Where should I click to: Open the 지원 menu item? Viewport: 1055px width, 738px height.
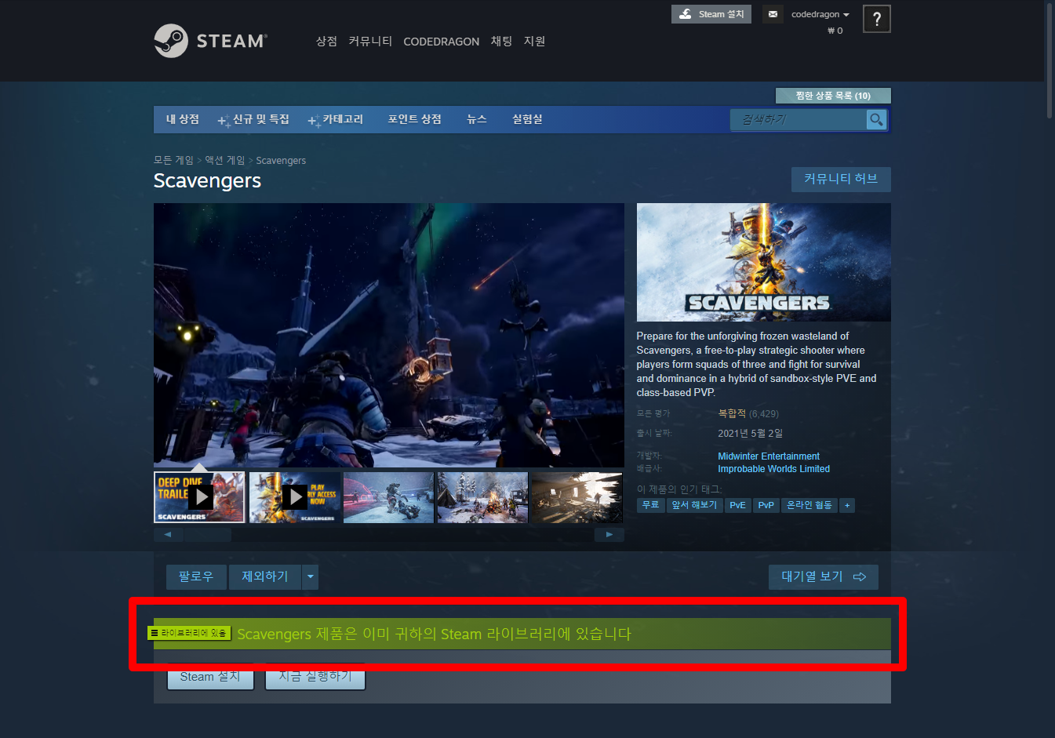[534, 41]
